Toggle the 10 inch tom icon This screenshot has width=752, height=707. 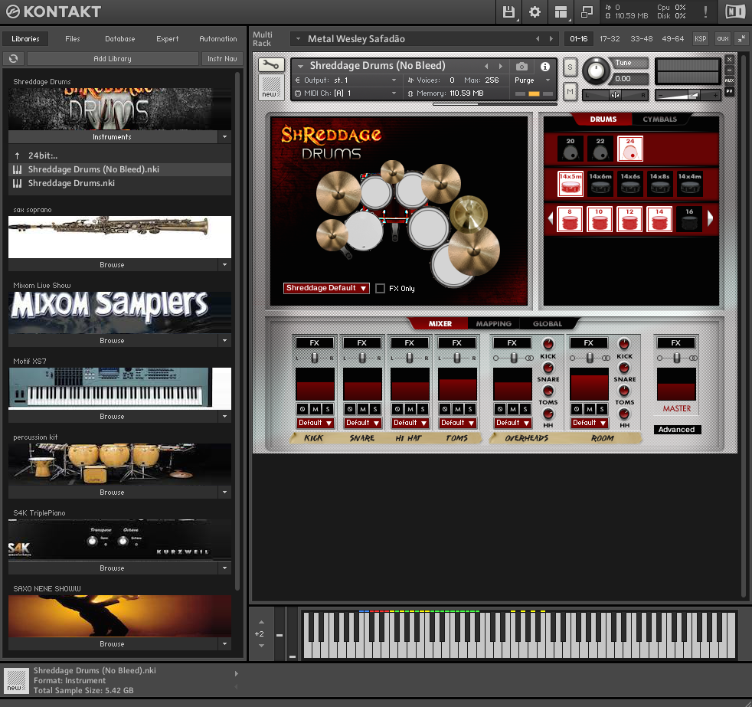pyautogui.click(x=600, y=219)
